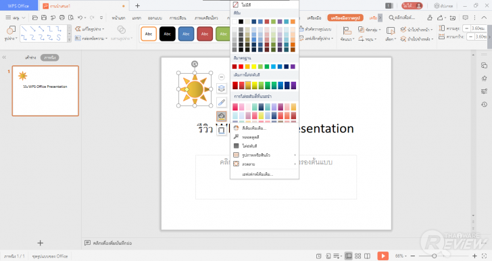Expand the line shapes gallery arrow
Image resolution: width=492 pixels, height=261 pixels.
click(70, 40)
